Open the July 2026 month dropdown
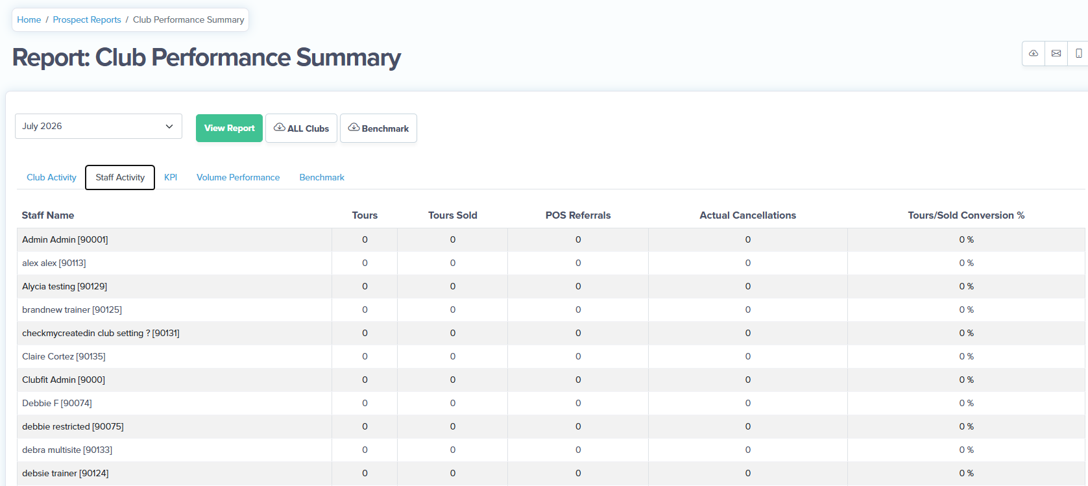This screenshot has height=486, width=1088. click(99, 127)
